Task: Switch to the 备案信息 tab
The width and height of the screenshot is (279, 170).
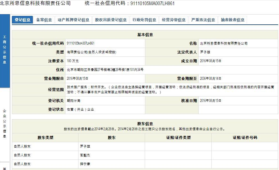Action: [x=44, y=20]
